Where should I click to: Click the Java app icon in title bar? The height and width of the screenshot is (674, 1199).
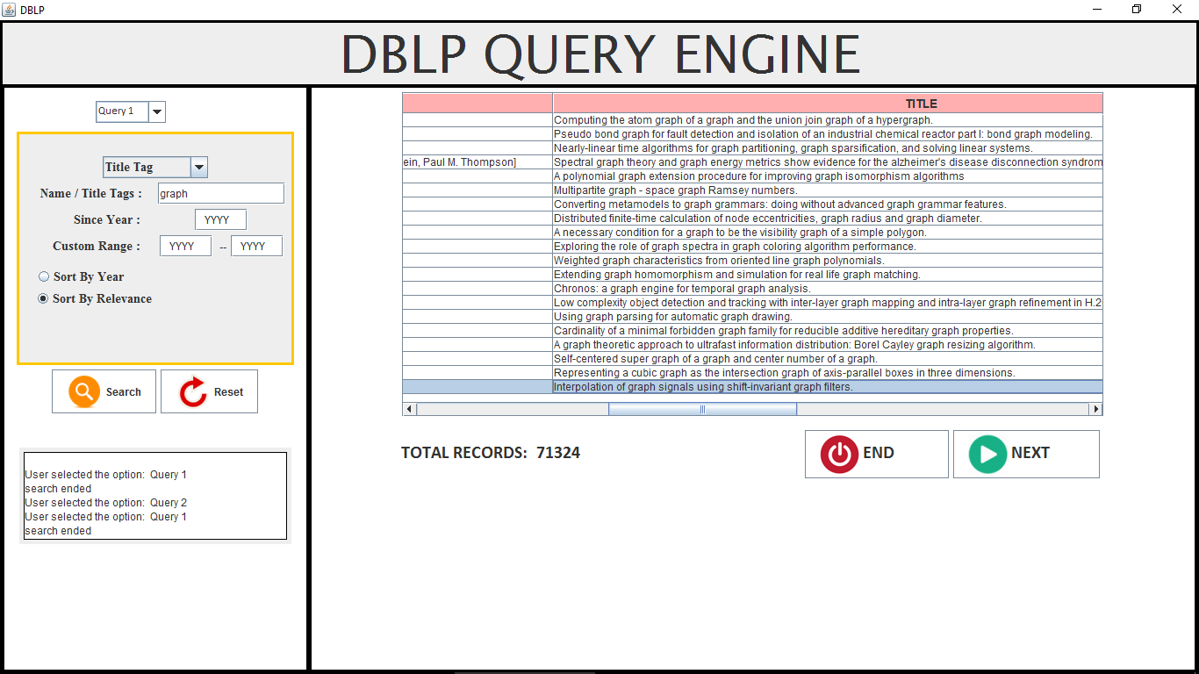click(x=8, y=10)
